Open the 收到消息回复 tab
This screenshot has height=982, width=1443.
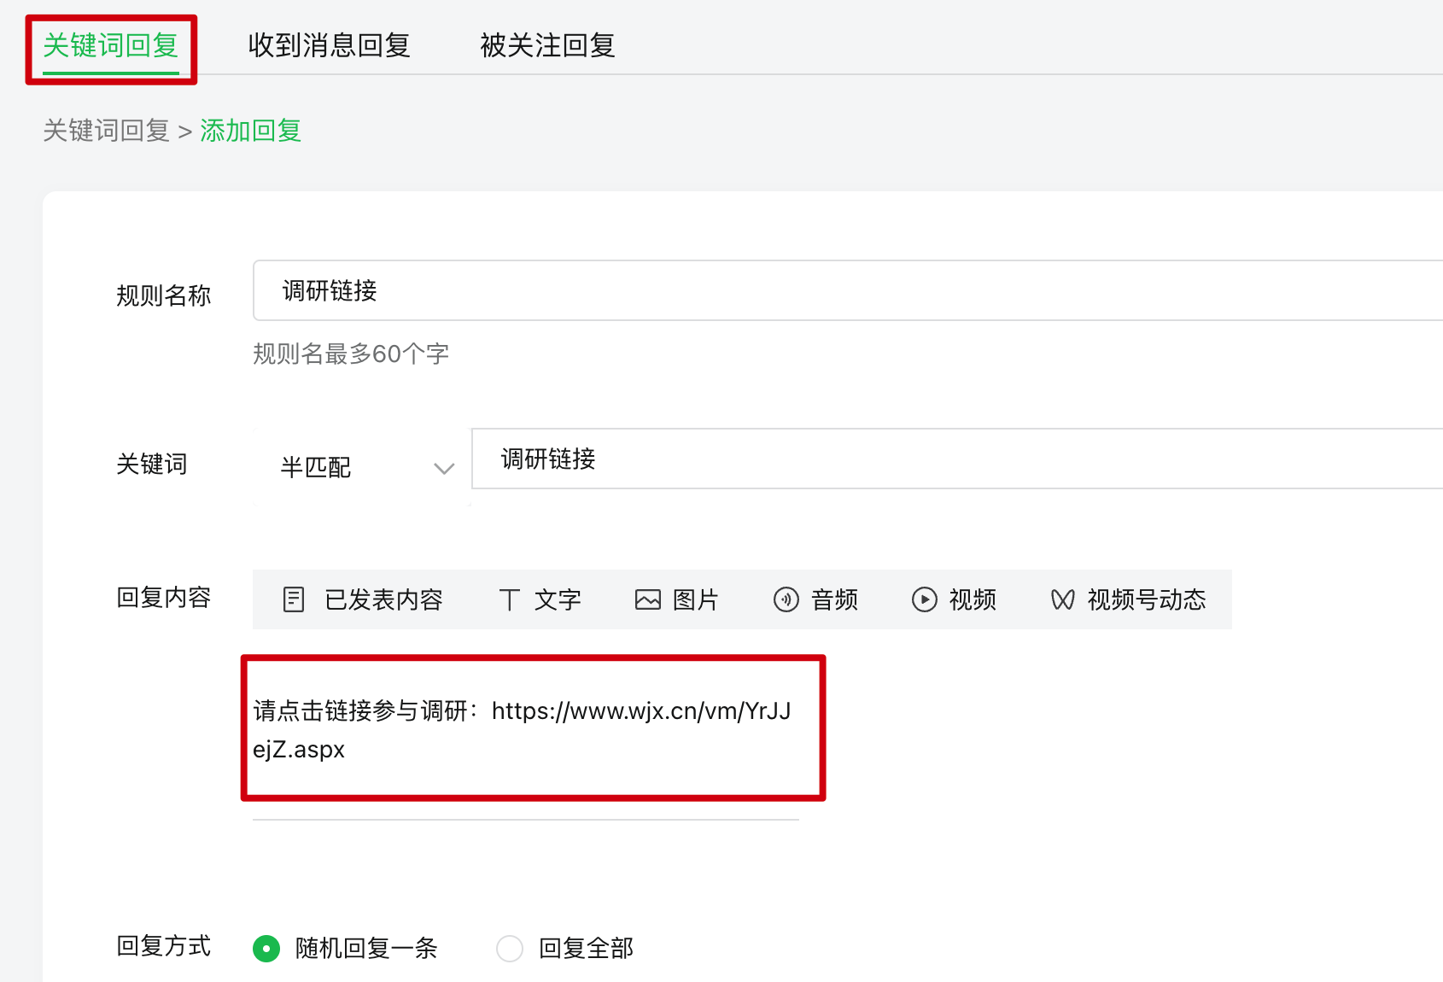(329, 45)
